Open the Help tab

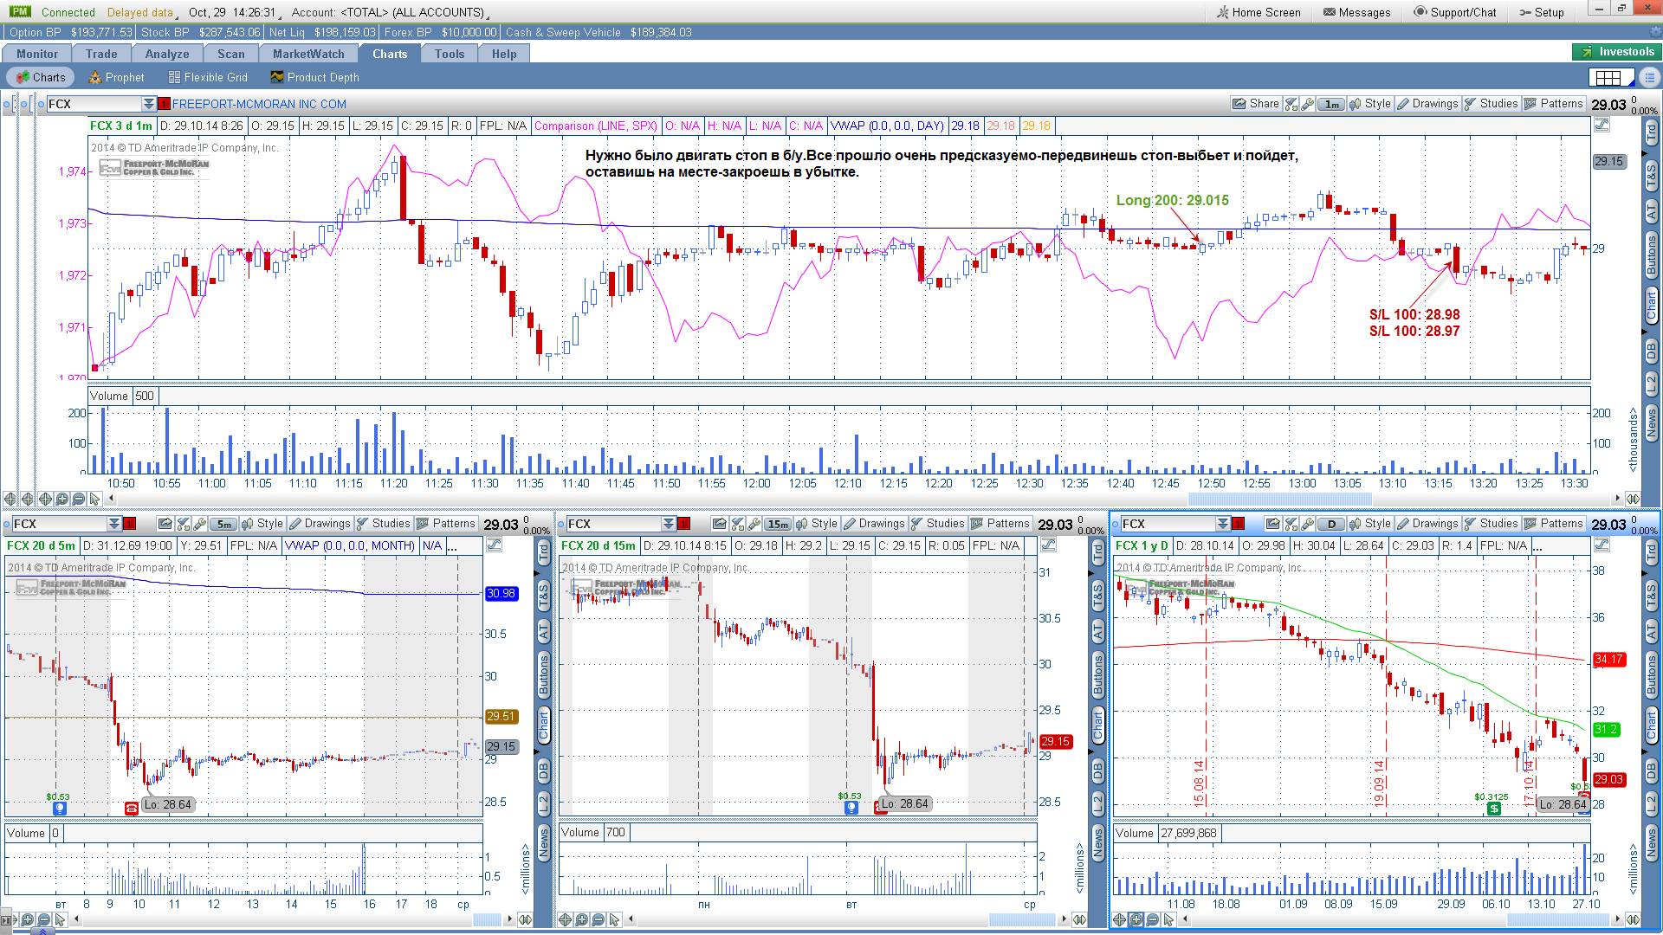point(504,54)
